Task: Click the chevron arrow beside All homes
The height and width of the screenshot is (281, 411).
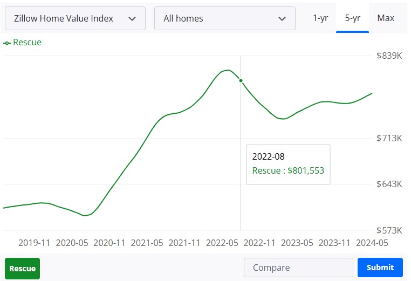Action: 282,19
